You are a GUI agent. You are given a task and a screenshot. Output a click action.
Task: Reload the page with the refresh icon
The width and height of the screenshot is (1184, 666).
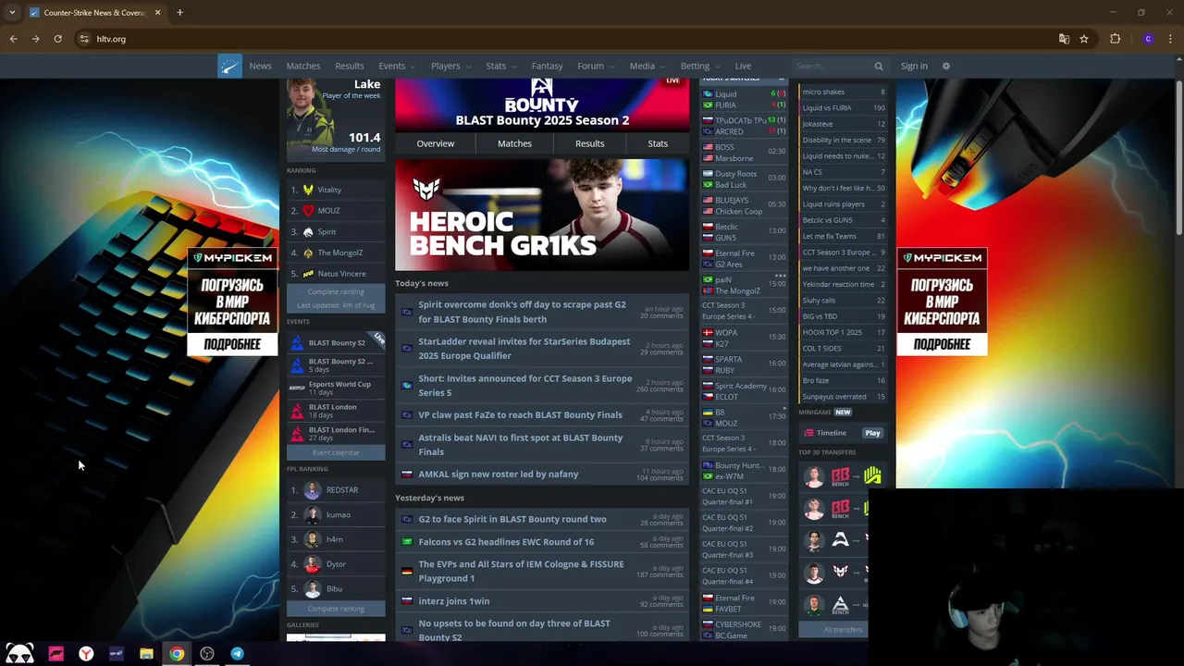point(57,39)
